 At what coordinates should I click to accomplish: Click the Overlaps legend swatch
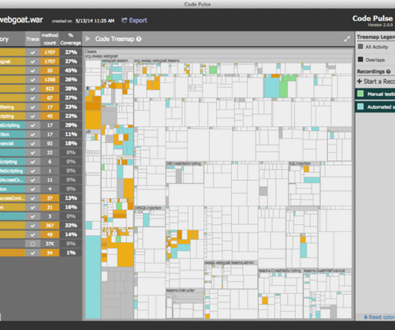click(x=361, y=60)
